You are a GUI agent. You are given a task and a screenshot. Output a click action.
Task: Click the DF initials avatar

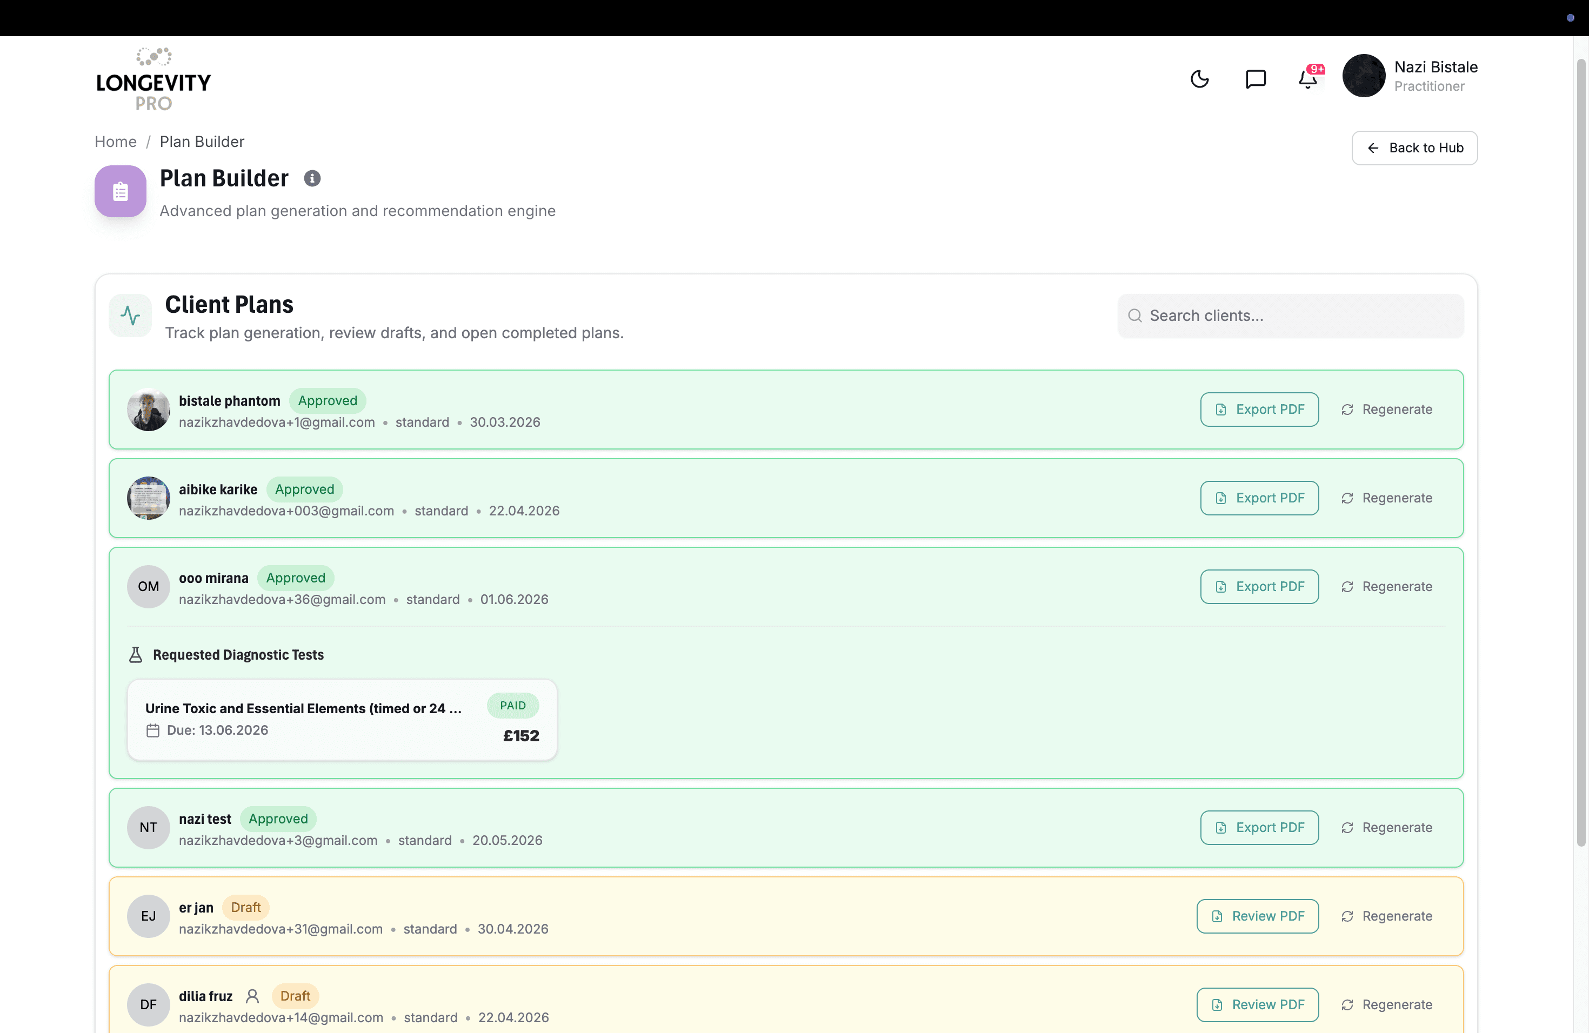click(x=148, y=1005)
